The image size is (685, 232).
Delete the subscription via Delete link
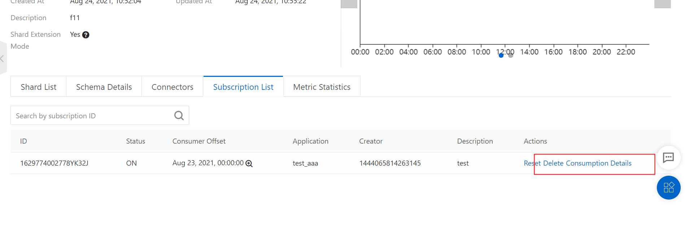(553, 163)
